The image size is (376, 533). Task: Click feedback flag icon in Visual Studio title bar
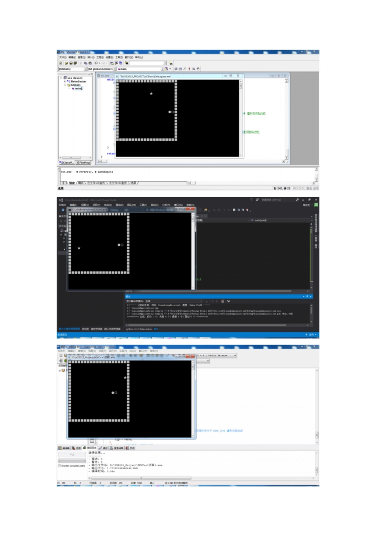[258, 199]
